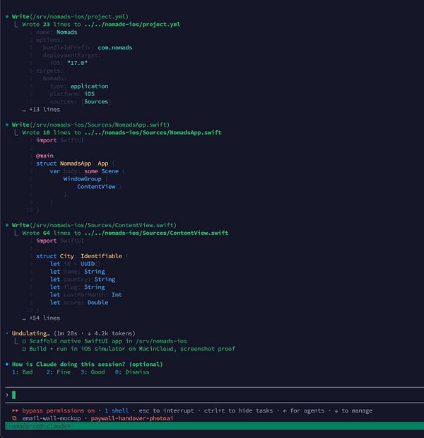
Task: Click the 'ctrl+t to hide tasks' hint
Action: 238,410
